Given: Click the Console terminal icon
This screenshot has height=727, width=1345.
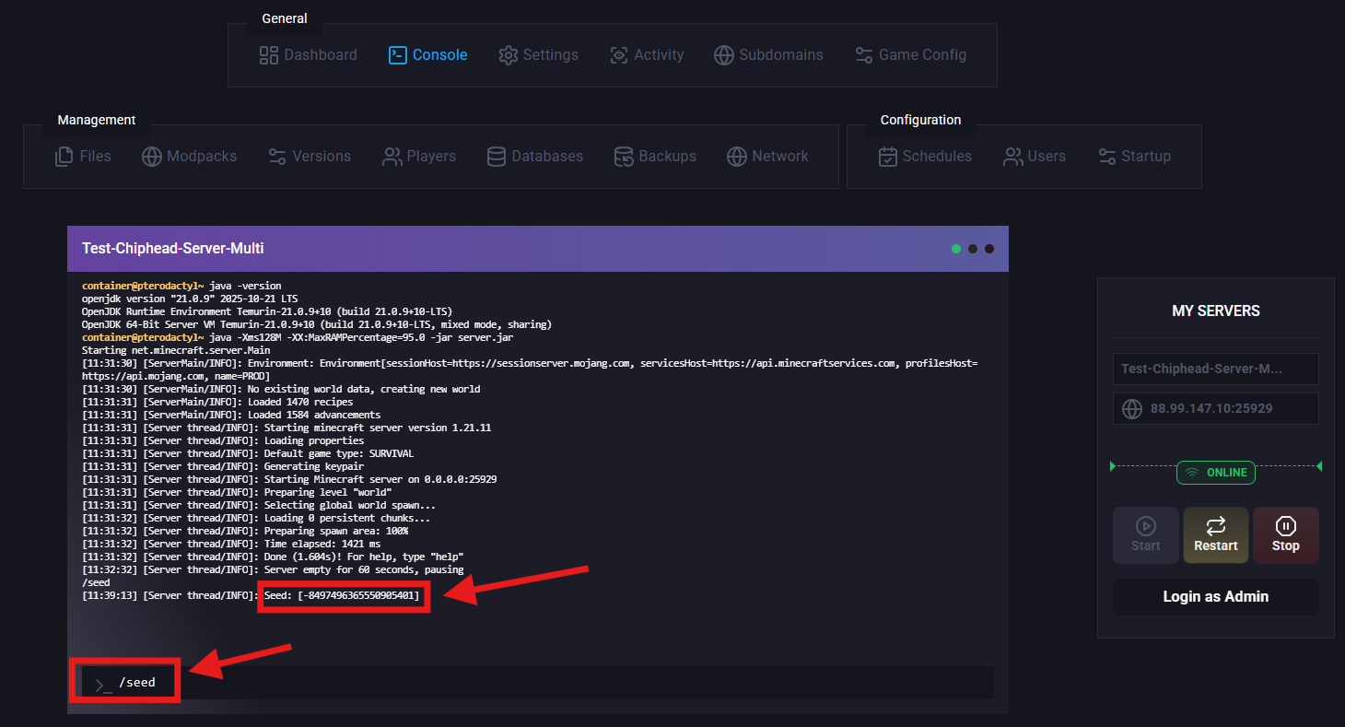Looking at the screenshot, I should (x=398, y=55).
